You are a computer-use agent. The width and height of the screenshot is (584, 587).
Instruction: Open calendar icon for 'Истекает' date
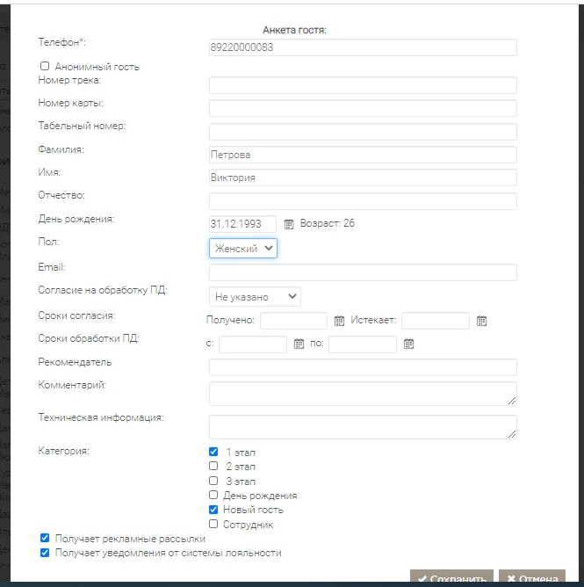481,321
